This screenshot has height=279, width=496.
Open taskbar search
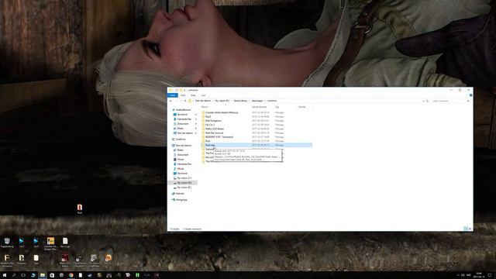(14, 275)
